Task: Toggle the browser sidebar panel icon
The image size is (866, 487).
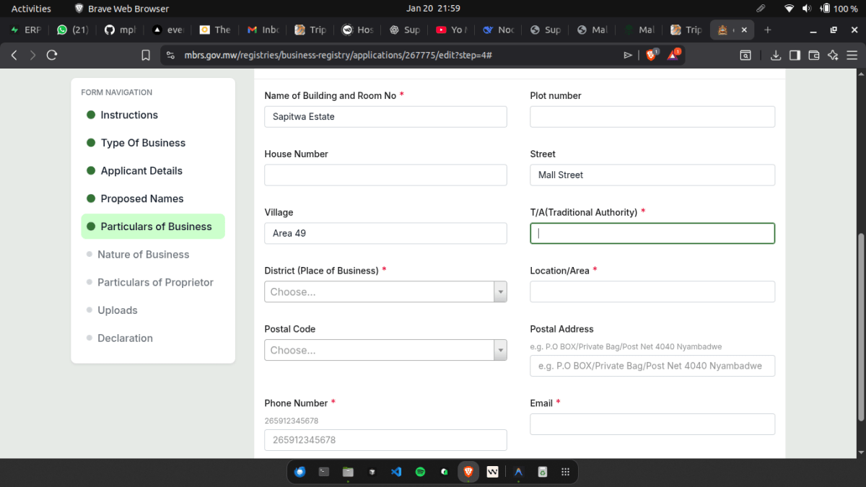Action: coord(795,55)
